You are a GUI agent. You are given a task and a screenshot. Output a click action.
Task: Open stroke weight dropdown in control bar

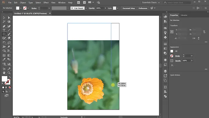(x=49, y=8)
